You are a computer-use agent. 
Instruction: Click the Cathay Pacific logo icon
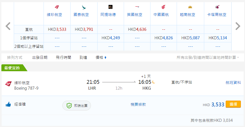pyautogui.click(x=84, y=7)
